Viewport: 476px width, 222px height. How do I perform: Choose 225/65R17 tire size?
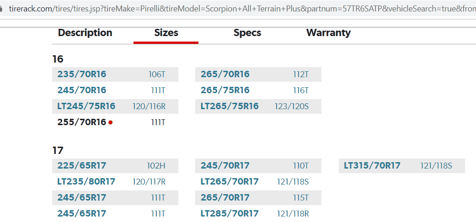pyautogui.click(x=82, y=166)
